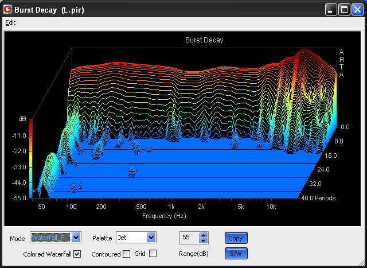This screenshot has width=367, height=268.
Task: Click the 8.0 periods axis label
Action: [x=339, y=141]
